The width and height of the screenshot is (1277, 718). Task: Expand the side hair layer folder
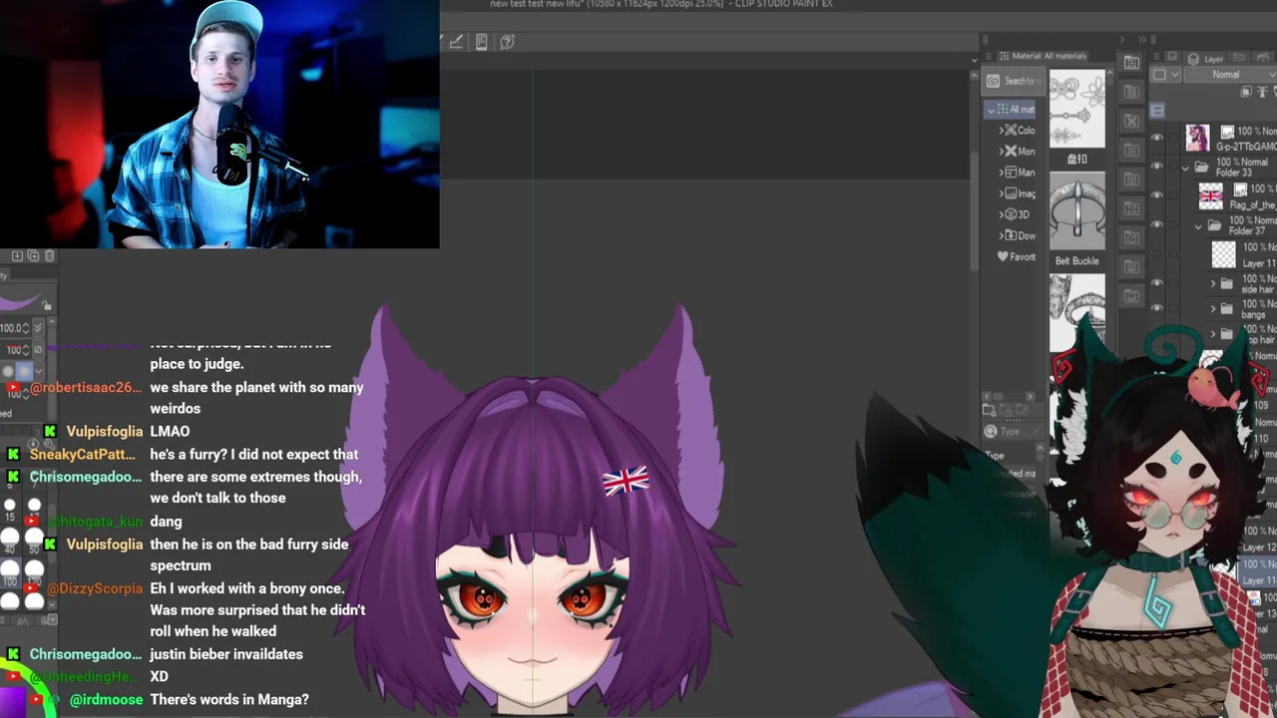pyautogui.click(x=1213, y=284)
